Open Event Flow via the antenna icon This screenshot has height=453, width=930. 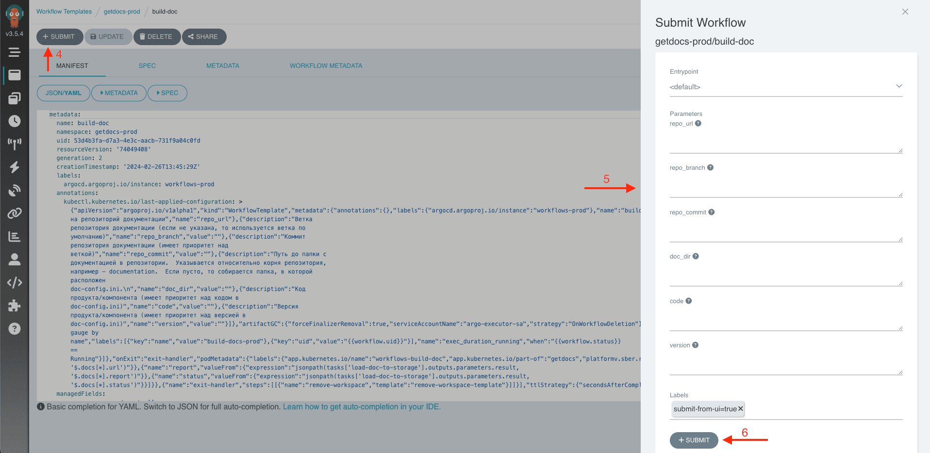pos(15,144)
